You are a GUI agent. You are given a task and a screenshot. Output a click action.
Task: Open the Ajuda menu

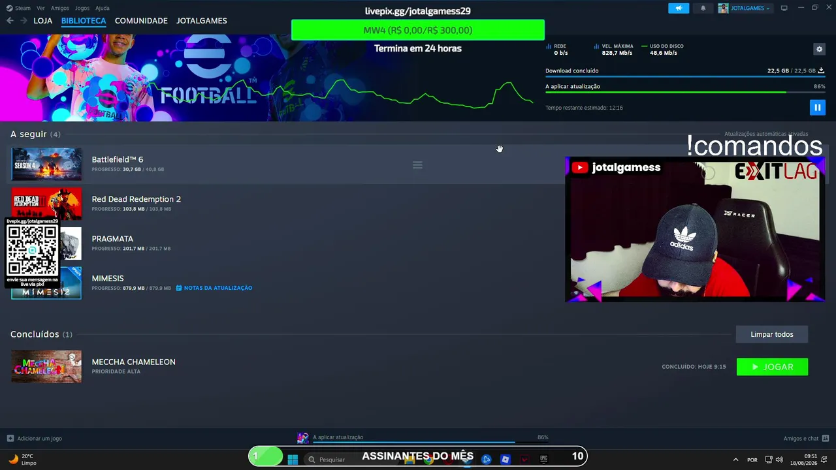coord(103,8)
